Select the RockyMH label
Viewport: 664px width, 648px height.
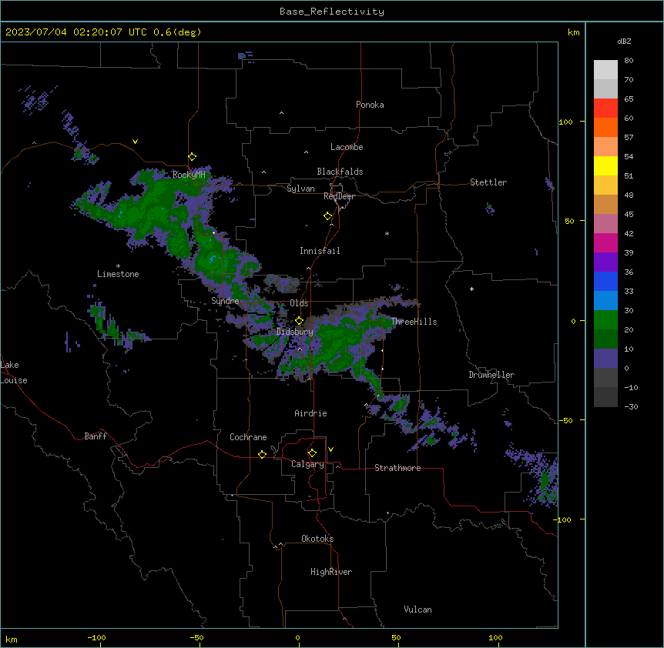click(189, 175)
